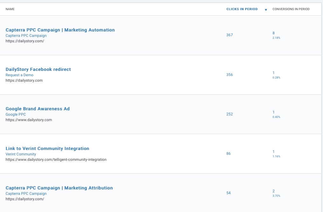Image resolution: width=323 pixels, height=212 pixels.
Task: Open the Google Brand Awareness Ad link
Action: (38, 109)
